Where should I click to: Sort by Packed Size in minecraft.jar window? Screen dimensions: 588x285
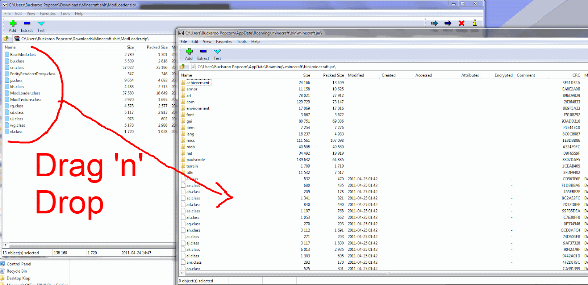click(x=333, y=75)
